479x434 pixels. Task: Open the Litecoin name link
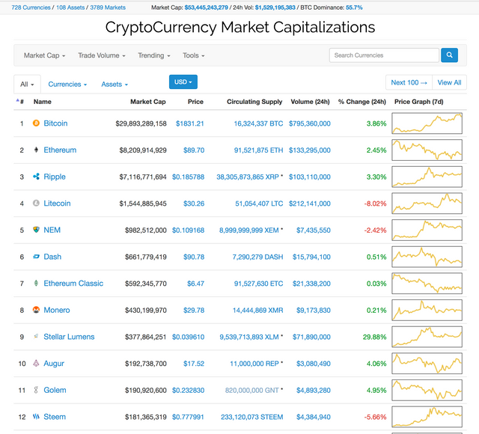[57, 203]
